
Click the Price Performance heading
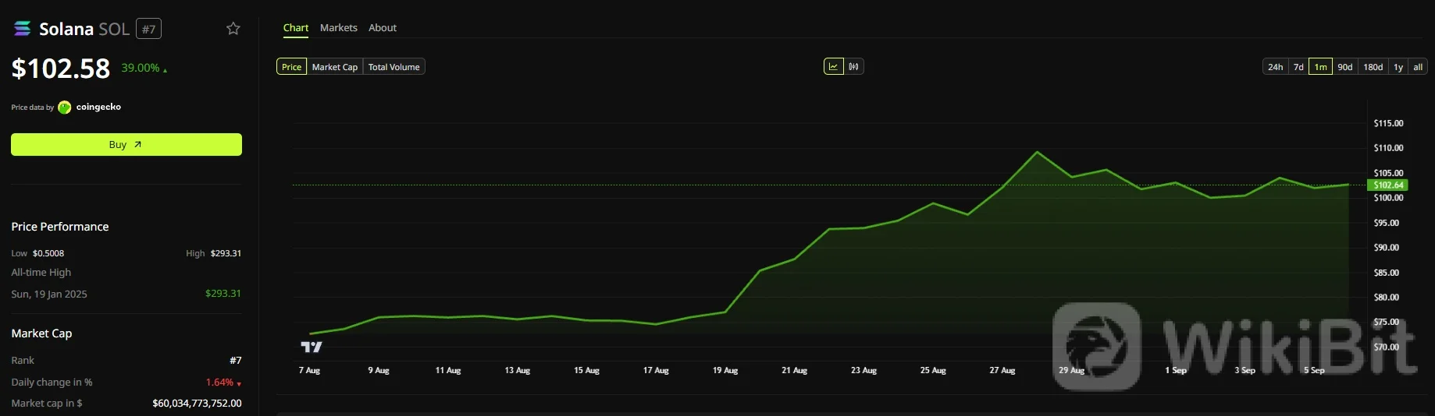[60, 227]
